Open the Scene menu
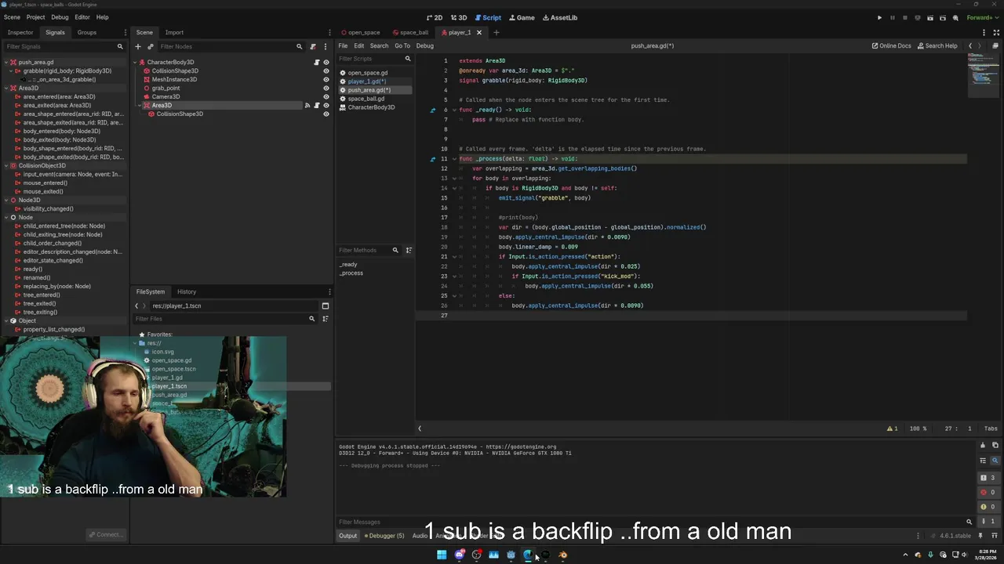Image resolution: width=1004 pixels, height=564 pixels. [12, 17]
